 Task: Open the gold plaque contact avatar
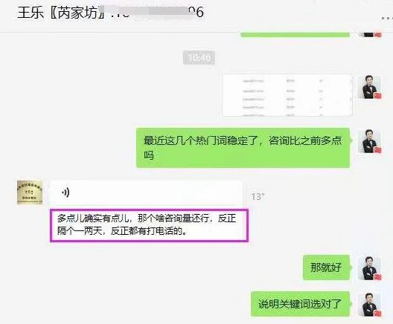[30, 192]
